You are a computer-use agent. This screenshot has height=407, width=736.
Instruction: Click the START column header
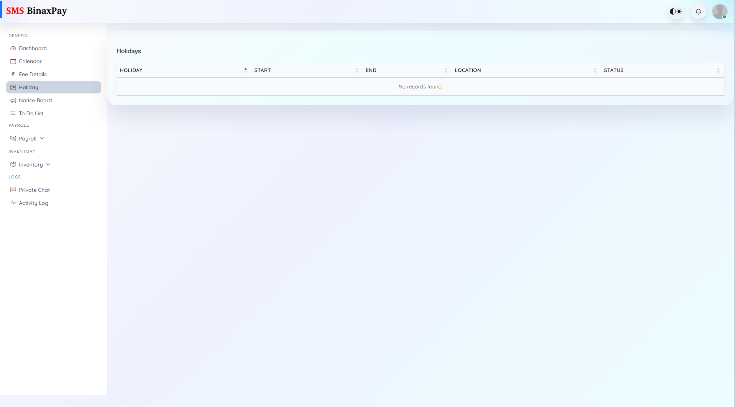[x=263, y=70]
